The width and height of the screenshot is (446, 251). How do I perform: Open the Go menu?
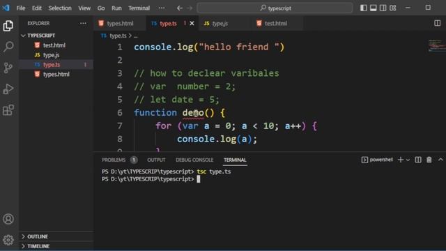coord(101,8)
